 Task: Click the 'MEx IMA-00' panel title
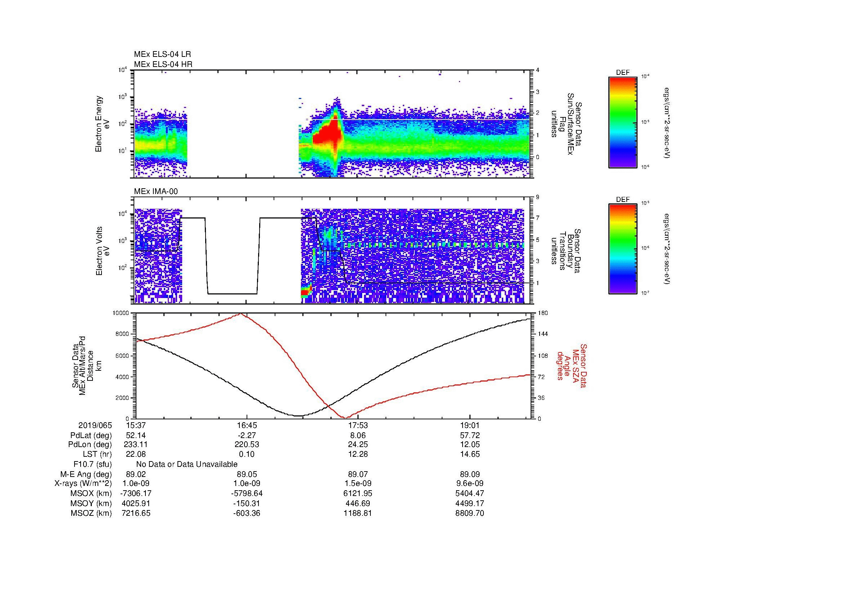156,191
